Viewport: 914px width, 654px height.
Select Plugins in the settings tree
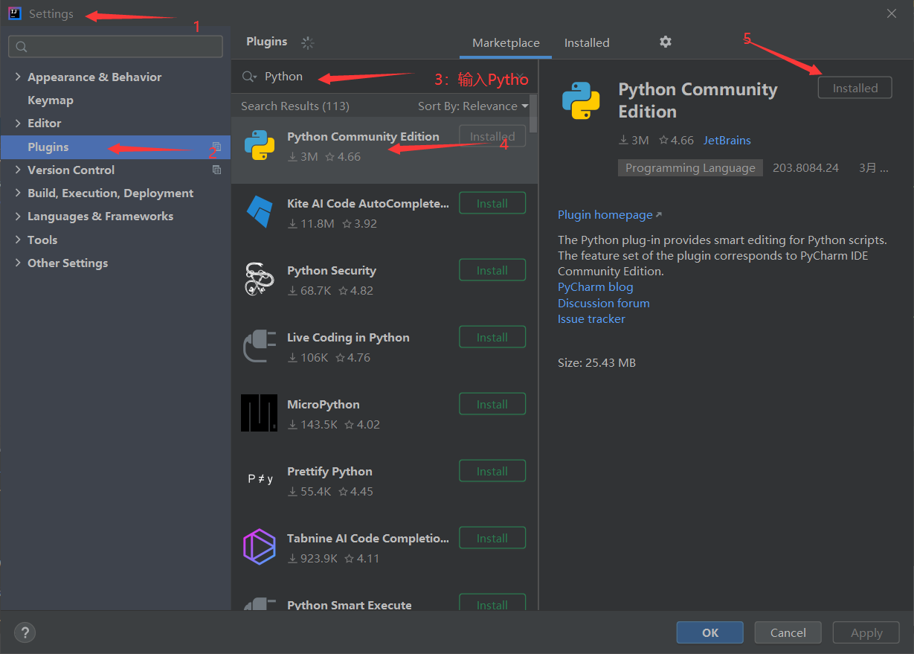point(115,147)
